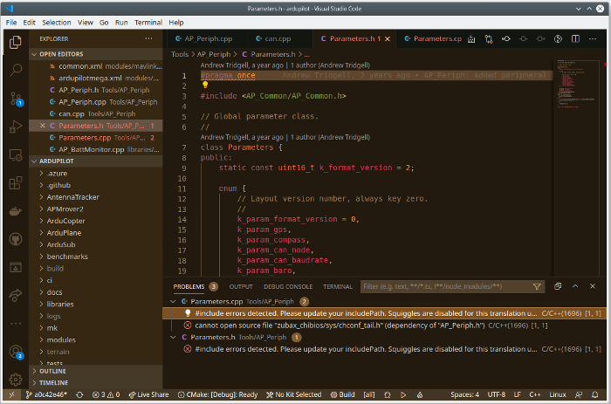The image size is (611, 404).
Task: Close Parameters.h in Open Editors list
Action: (x=43, y=126)
